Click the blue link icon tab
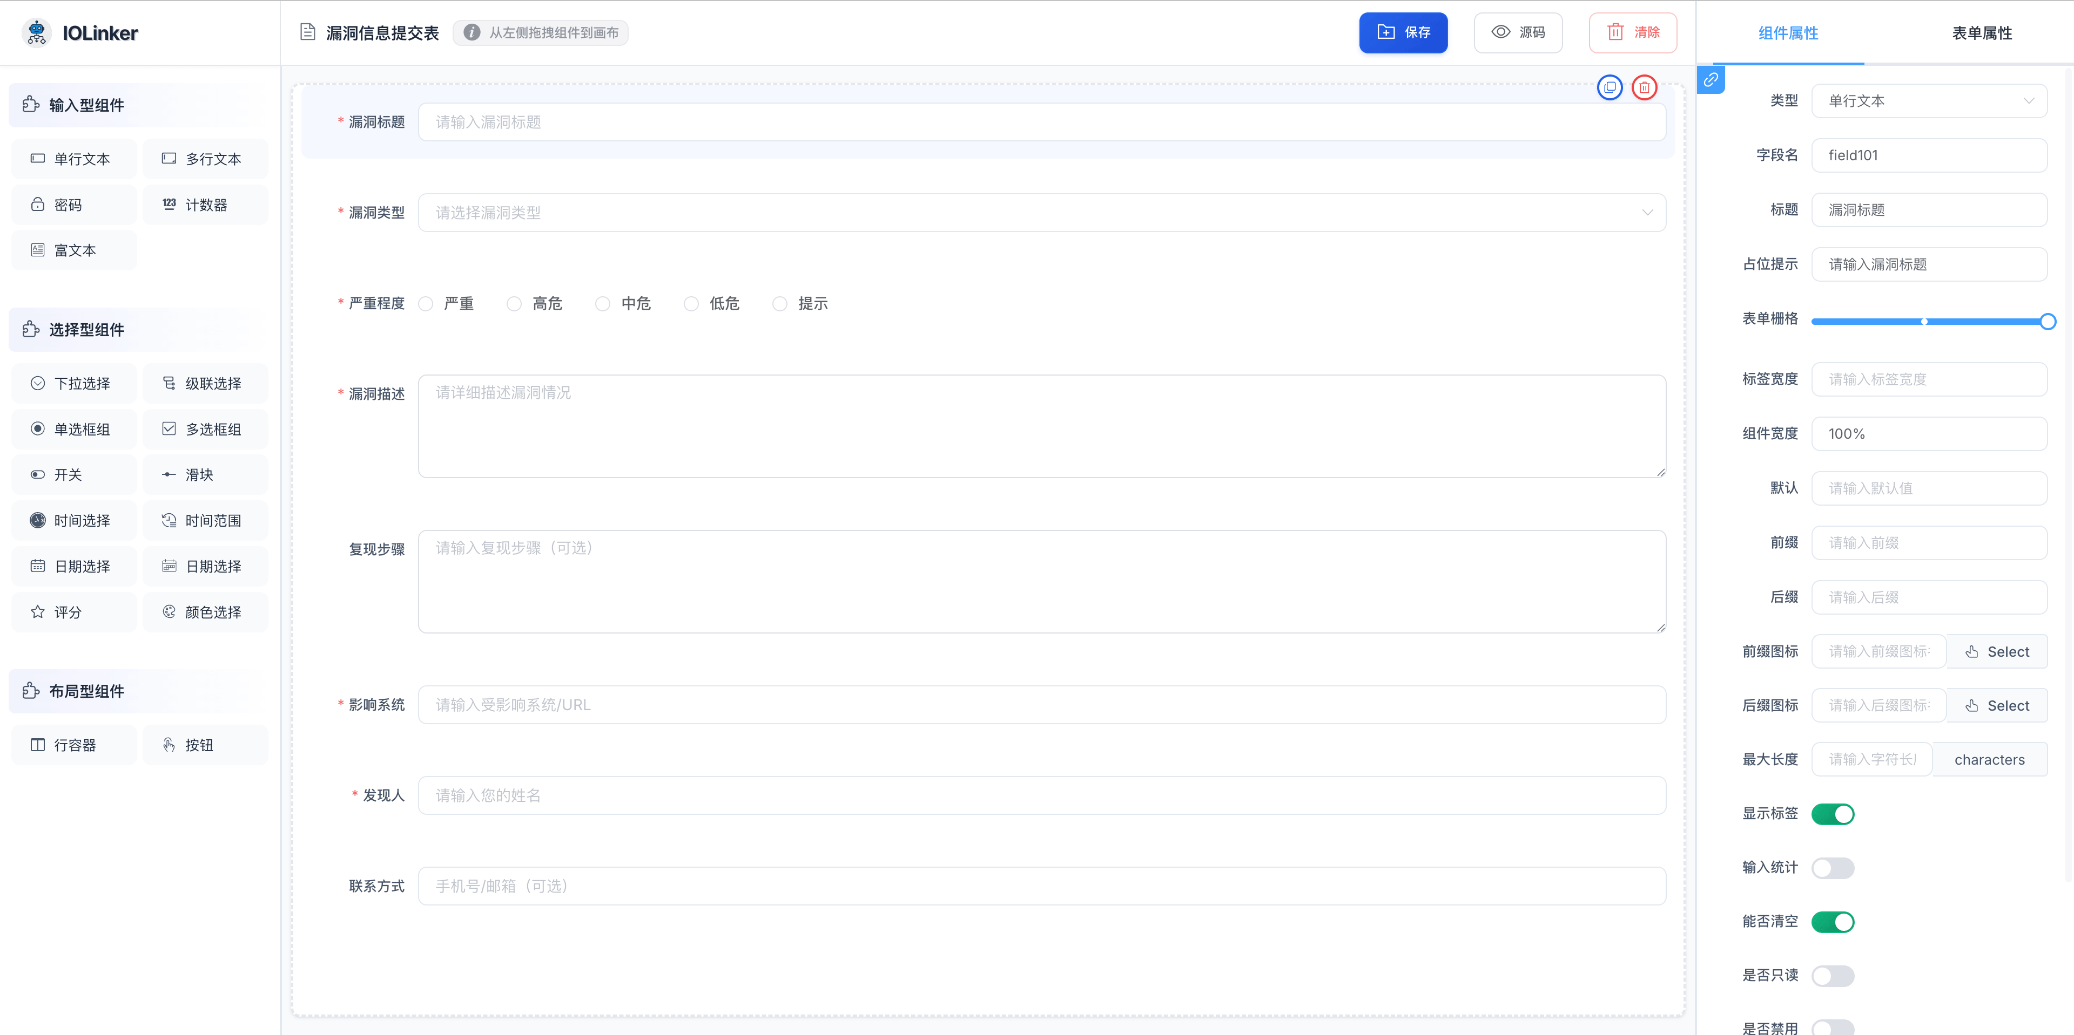Image resolution: width=2074 pixels, height=1035 pixels. point(1710,80)
